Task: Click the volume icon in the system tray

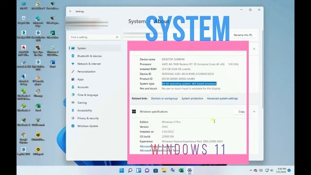Action: tap(272, 171)
